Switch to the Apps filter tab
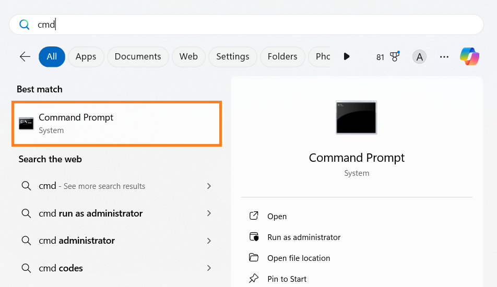This screenshot has height=287, width=497. pos(86,57)
